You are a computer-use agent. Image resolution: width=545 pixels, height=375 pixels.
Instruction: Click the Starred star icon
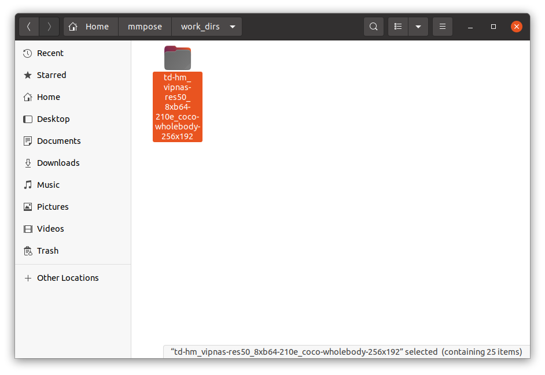pos(27,75)
